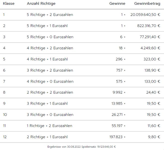
Task: Click the Anzahl Richtige column header
Action: [x=41, y=3]
